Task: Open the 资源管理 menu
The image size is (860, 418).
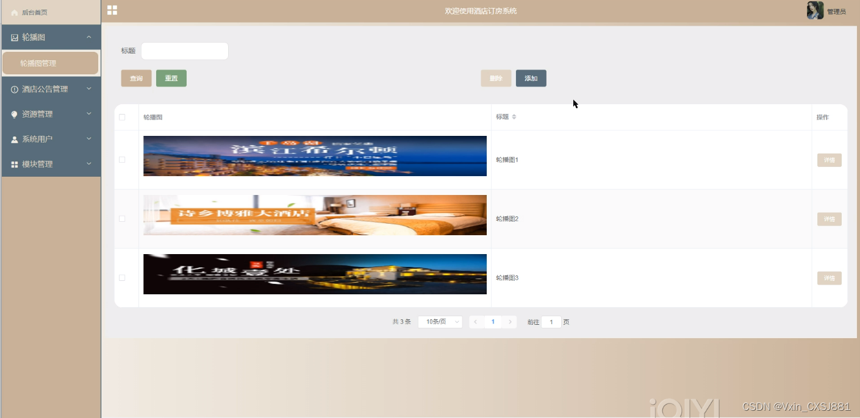Action: (51, 114)
